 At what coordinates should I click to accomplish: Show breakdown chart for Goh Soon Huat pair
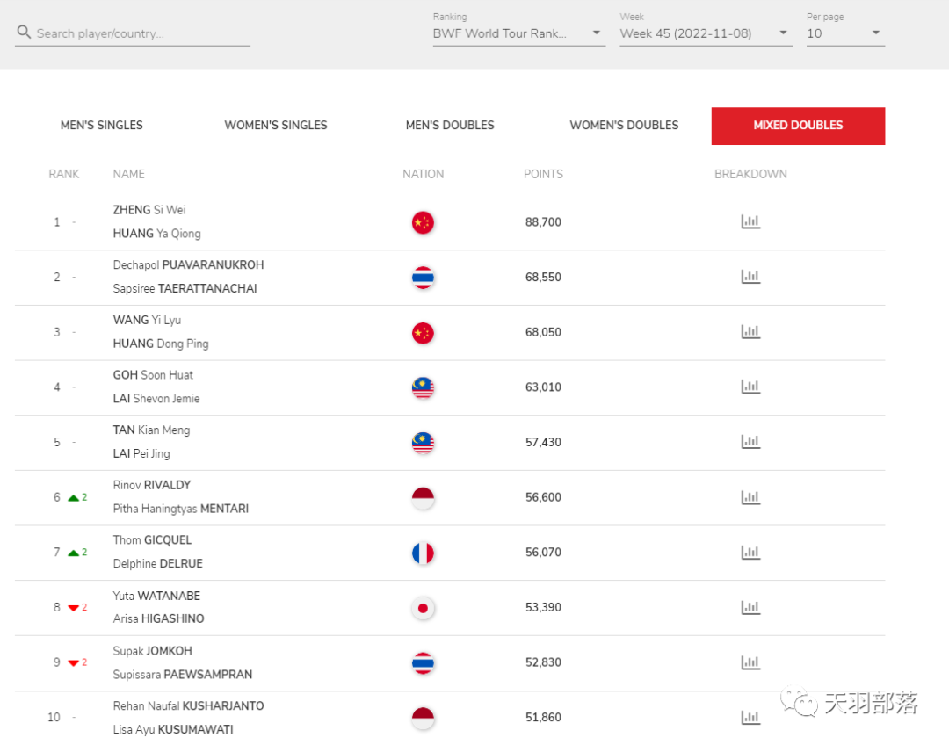tap(750, 387)
